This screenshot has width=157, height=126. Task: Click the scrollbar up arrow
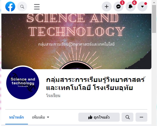click(154, 2)
